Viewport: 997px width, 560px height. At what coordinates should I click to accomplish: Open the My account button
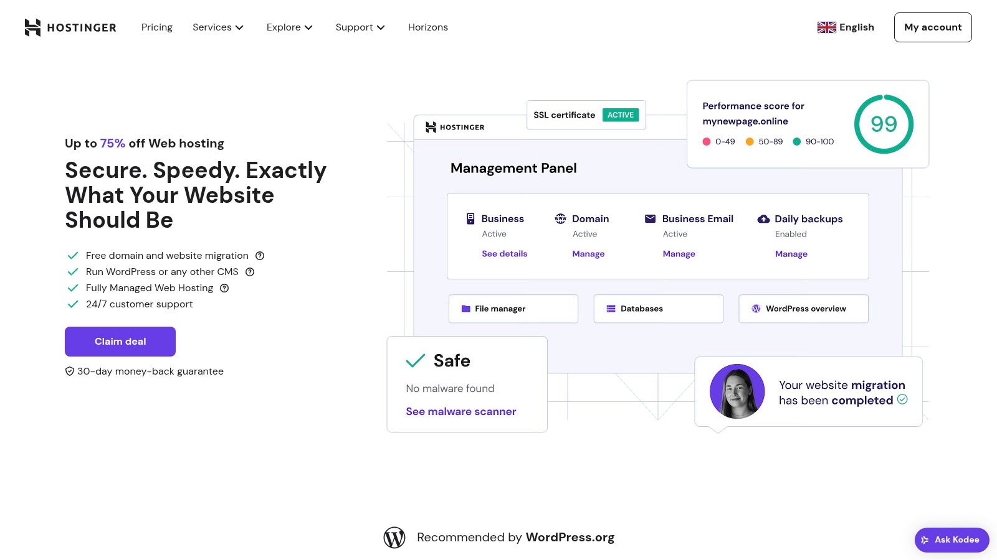click(933, 27)
